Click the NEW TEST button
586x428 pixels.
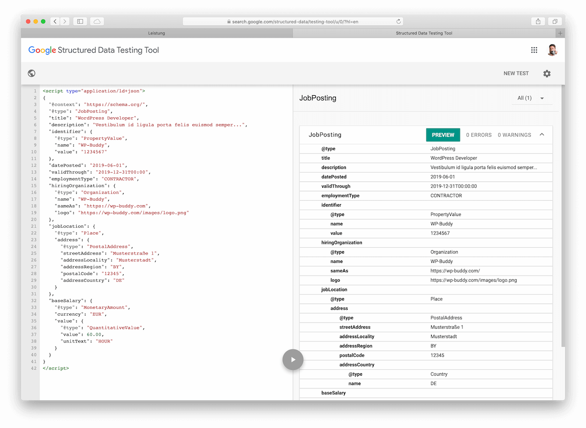(516, 73)
